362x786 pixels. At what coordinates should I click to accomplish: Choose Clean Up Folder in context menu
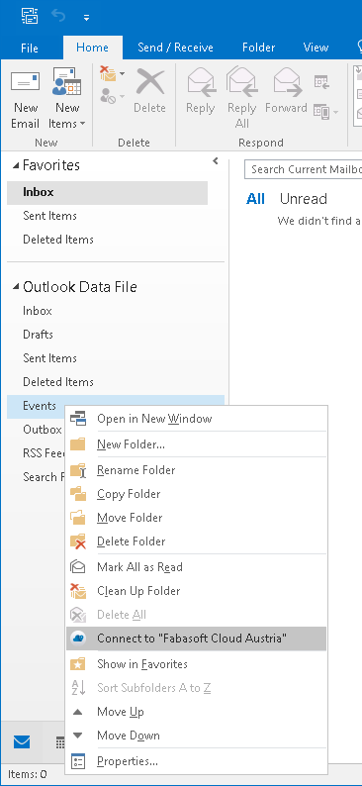tap(196, 591)
